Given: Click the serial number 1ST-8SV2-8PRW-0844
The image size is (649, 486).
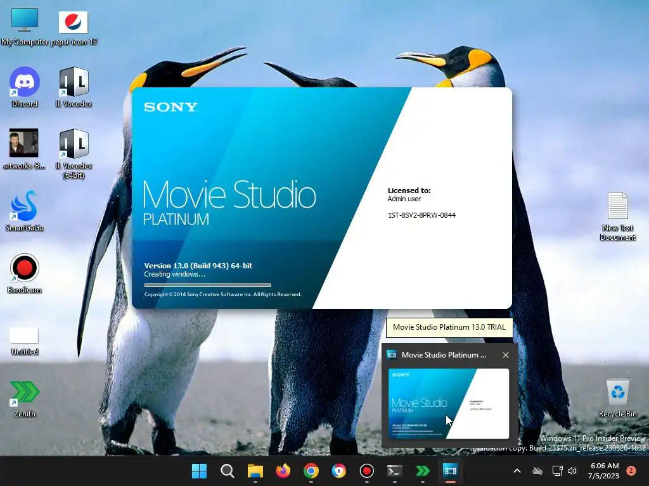Looking at the screenshot, I should [x=421, y=215].
